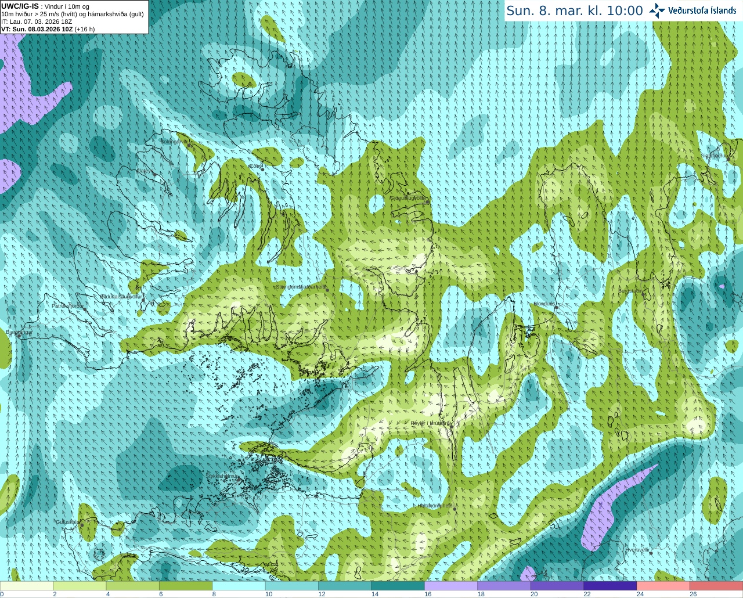Click the Holtavörðuheiði station label
This screenshot has width=743, height=598.
(435, 506)
